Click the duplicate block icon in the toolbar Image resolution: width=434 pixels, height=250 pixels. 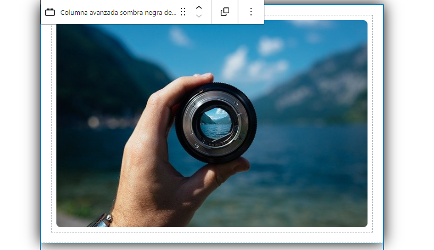pos(225,12)
